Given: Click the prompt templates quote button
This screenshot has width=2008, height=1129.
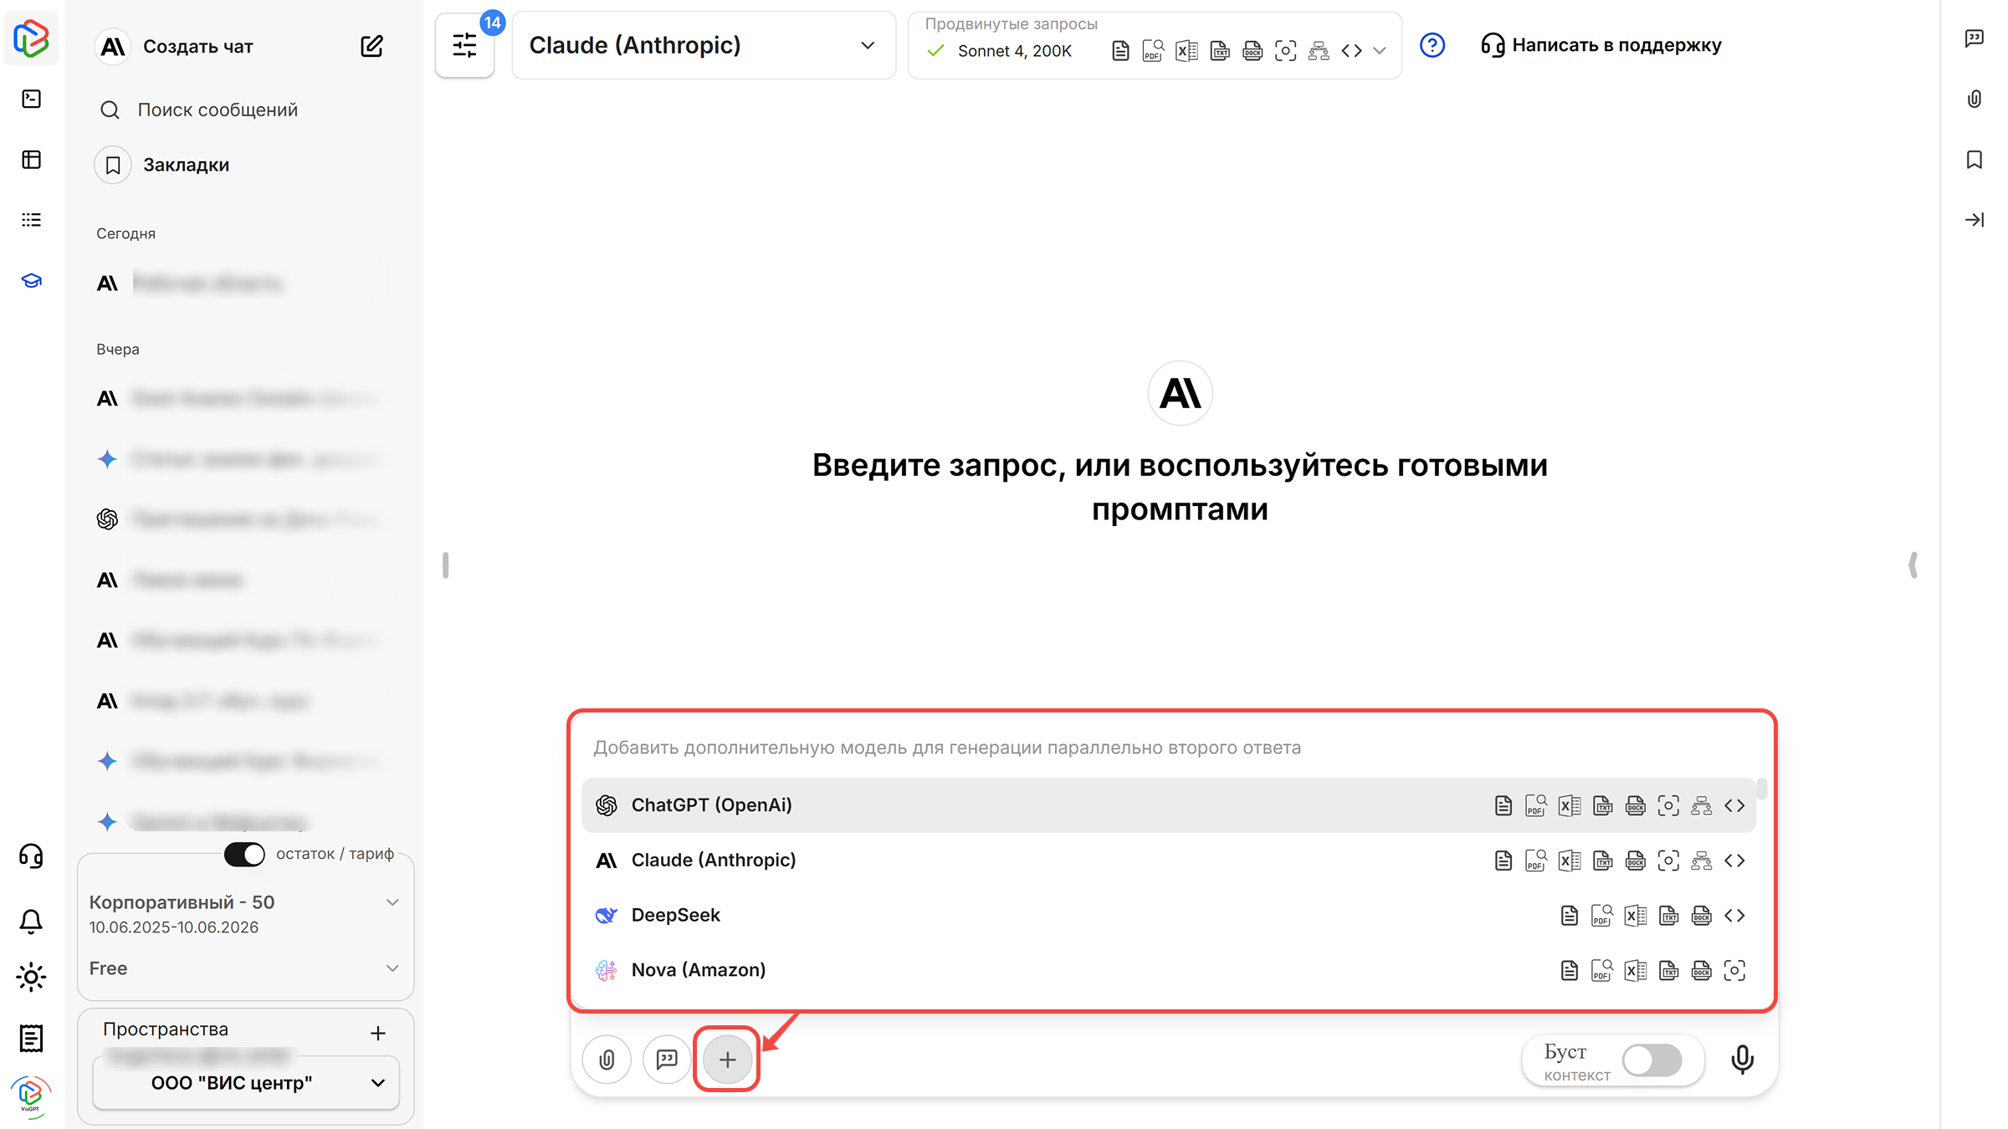Looking at the screenshot, I should (x=667, y=1060).
